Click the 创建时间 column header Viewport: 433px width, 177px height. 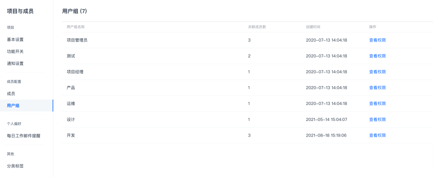[x=313, y=27]
